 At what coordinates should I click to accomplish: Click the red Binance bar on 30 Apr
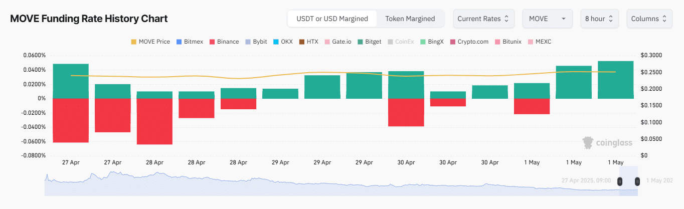click(x=406, y=112)
